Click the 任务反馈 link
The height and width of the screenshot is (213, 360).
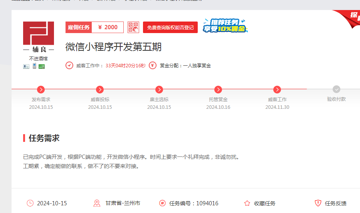coord(335,203)
